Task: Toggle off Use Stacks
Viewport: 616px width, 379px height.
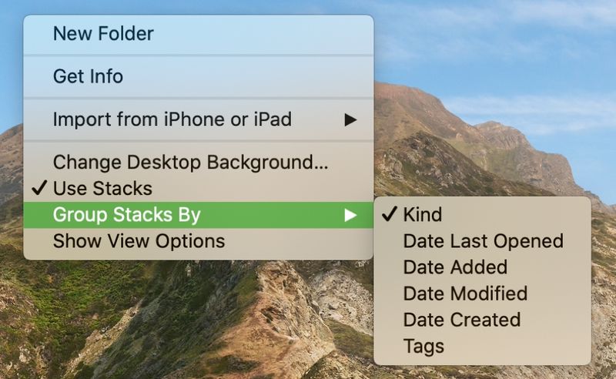Action: tap(199, 188)
